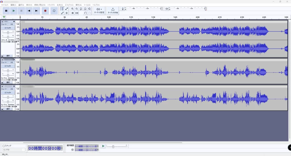291x156 pixels.
Task: Open the オーディオ設定 dropdown
Action: coord(99,11)
